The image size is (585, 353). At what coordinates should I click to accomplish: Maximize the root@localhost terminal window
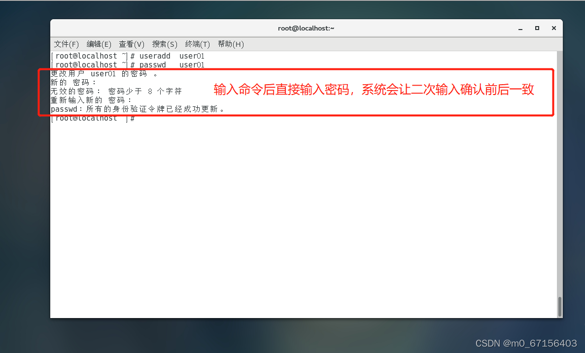click(537, 28)
